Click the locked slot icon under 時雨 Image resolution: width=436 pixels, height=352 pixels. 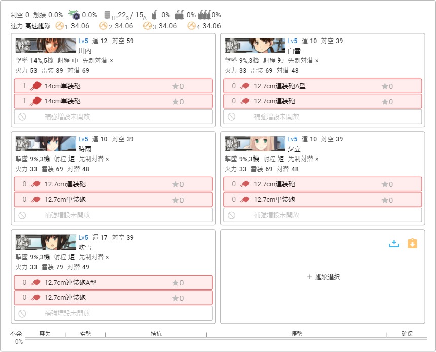22,215
